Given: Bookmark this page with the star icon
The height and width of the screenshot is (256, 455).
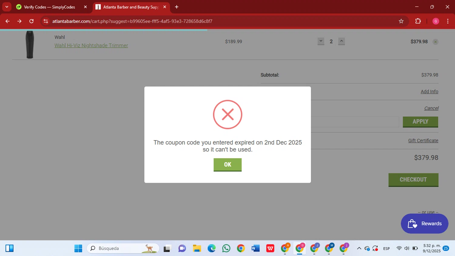Looking at the screenshot, I should pyautogui.click(x=401, y=21).
